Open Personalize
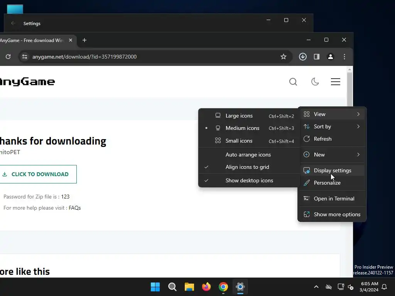The image size is (395, 296). click(332, 183)
